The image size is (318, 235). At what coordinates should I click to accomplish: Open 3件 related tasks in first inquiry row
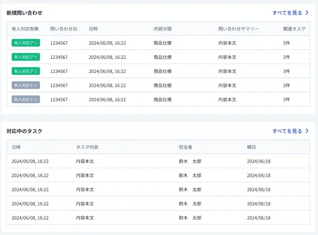(286, 43)
